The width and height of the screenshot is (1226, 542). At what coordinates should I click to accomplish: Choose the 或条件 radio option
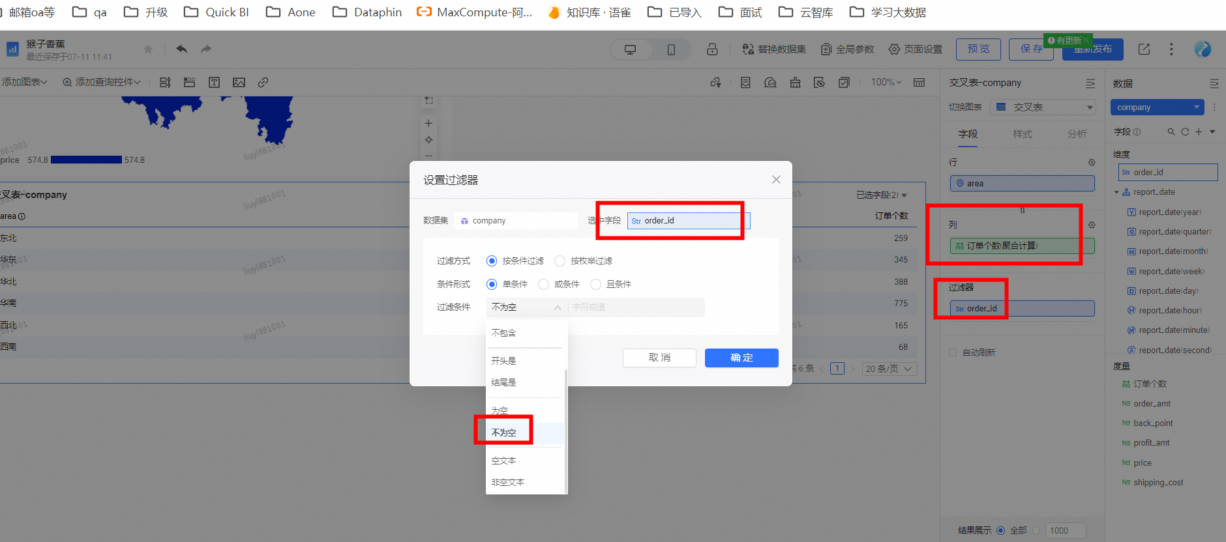click(543, 285)
